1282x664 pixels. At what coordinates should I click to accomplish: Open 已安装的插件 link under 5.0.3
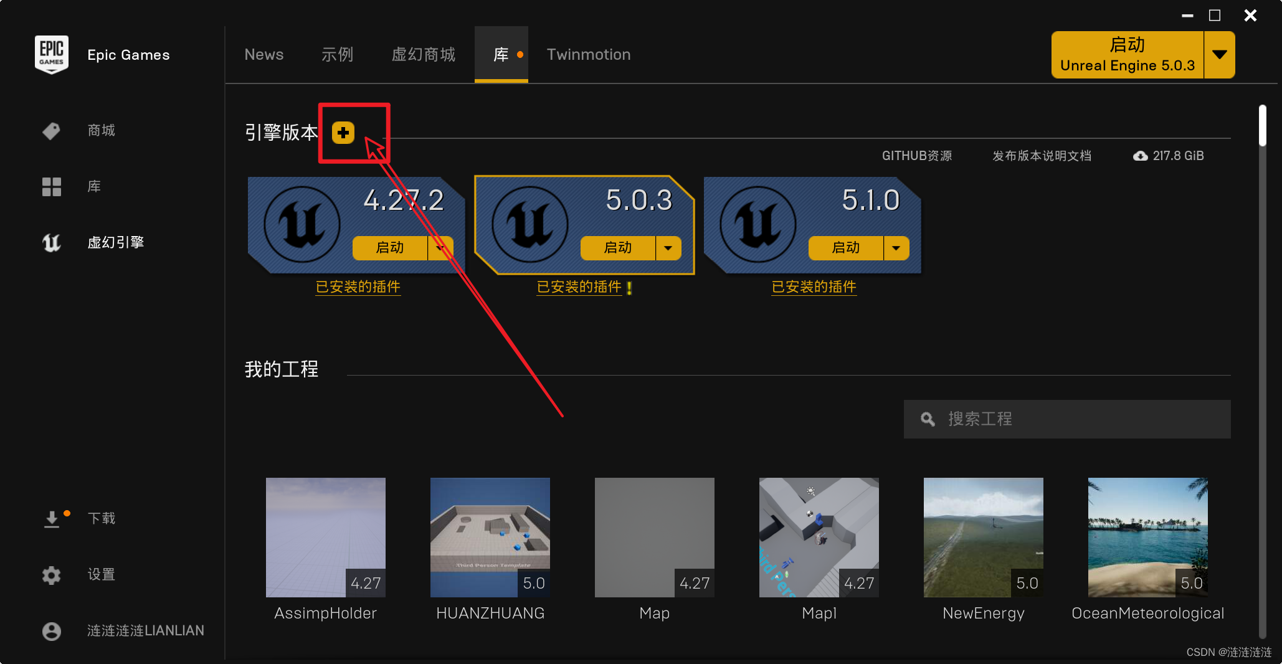click(x=579, y=287)
